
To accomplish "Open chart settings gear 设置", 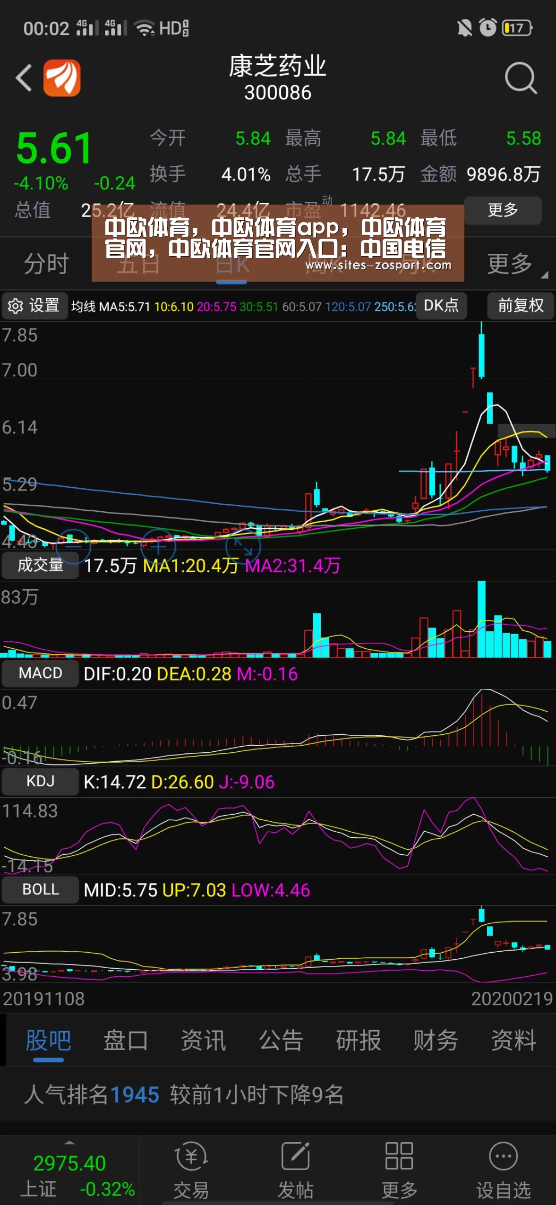I will (x=34, y=306).
